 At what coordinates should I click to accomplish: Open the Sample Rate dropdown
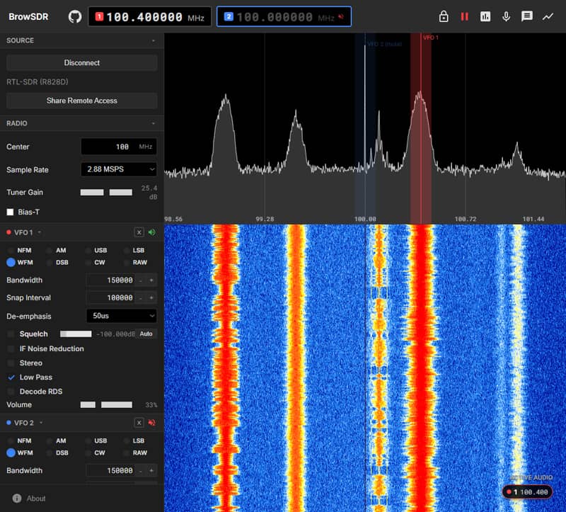[119, 169]
